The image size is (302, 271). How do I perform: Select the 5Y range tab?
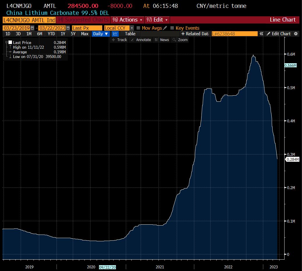pos(73,34)
